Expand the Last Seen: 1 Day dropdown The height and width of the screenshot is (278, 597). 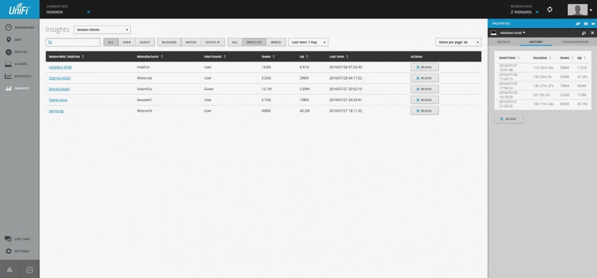click(308, 42)
